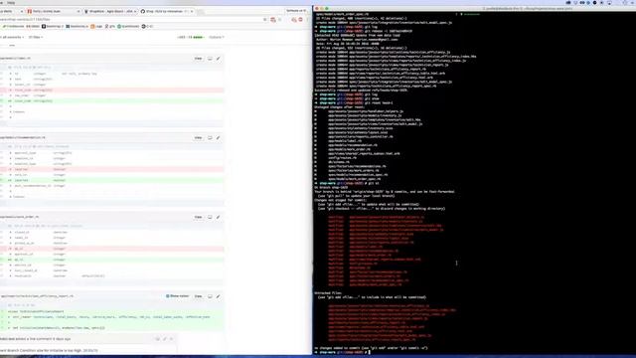Image resolution: width=636 pixels, height=358 pixels.
Task: Edit technician_efficiency_report.rb with its pencil icon
Action: pyautogui.click(x=219, y=296)
